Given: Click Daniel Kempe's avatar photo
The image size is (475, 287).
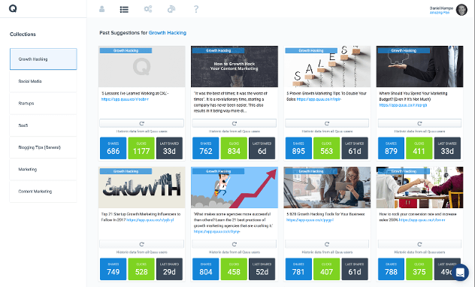Looking at the screenshot, I should click(x=461, y=10).
